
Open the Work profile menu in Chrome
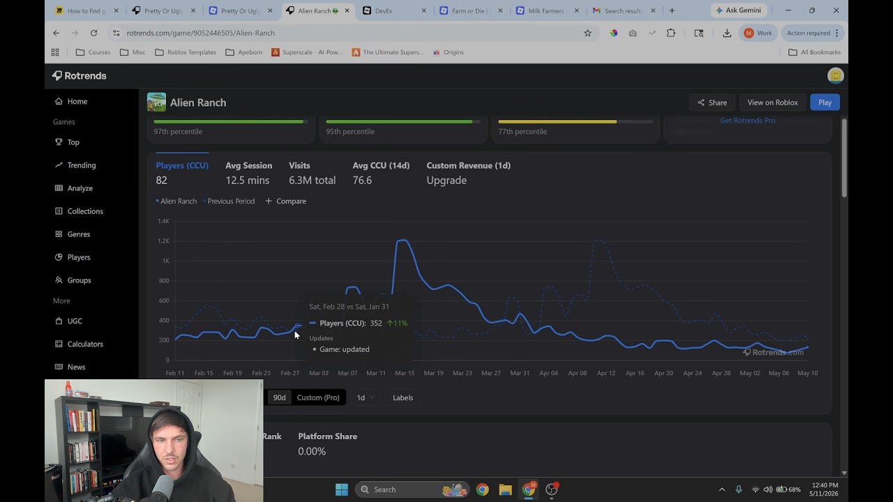[x=758, y=33]
